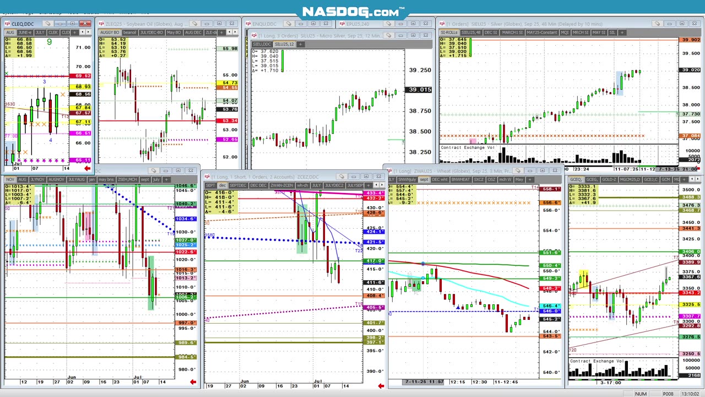Viewport: 705px width, 397px height.
Task: Click the link icon in EPU25,240 title bar
Action: (x=388, y=24)
